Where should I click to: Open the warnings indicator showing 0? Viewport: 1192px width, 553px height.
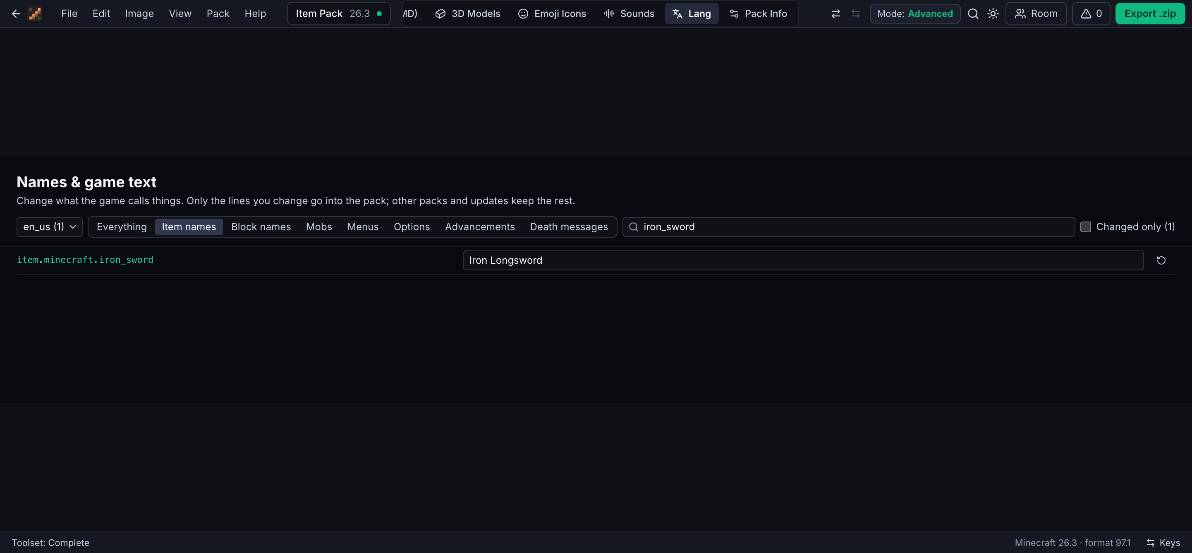(x=1091, y=14)
